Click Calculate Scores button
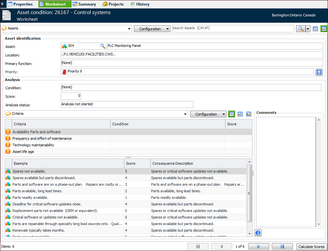 [311, 247]
